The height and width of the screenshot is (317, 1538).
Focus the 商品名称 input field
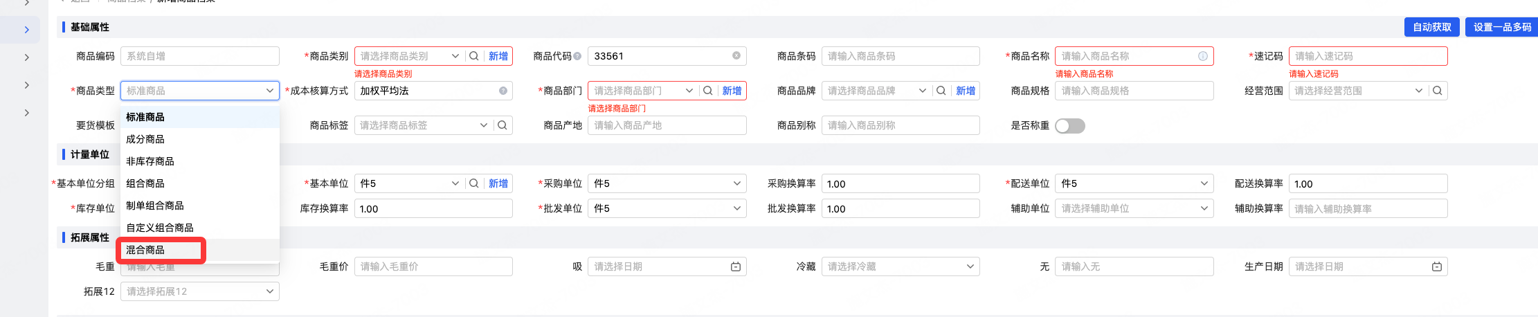click(x=1127, y=56)
